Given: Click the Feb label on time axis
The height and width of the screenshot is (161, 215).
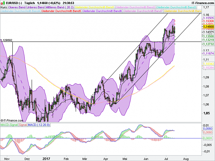Looking at the screenshot, I should (66, 159).
